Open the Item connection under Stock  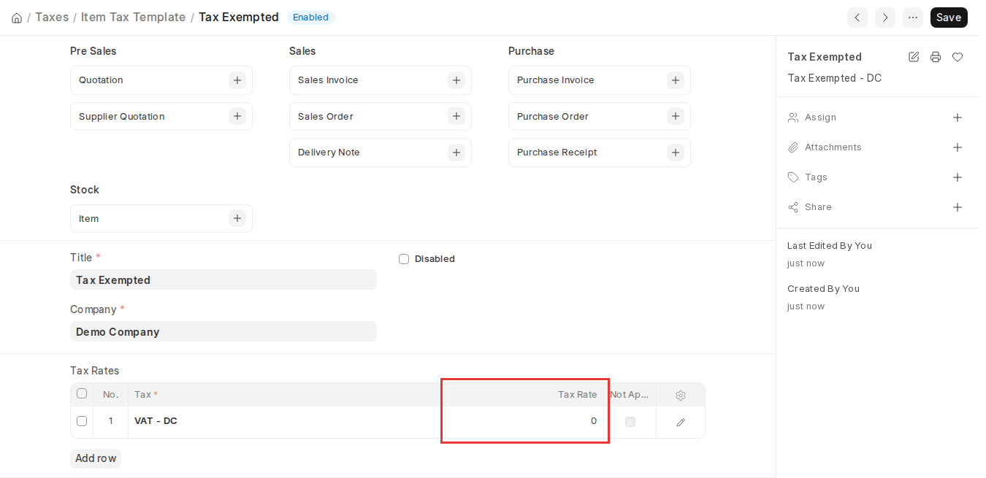pos(88,219)
